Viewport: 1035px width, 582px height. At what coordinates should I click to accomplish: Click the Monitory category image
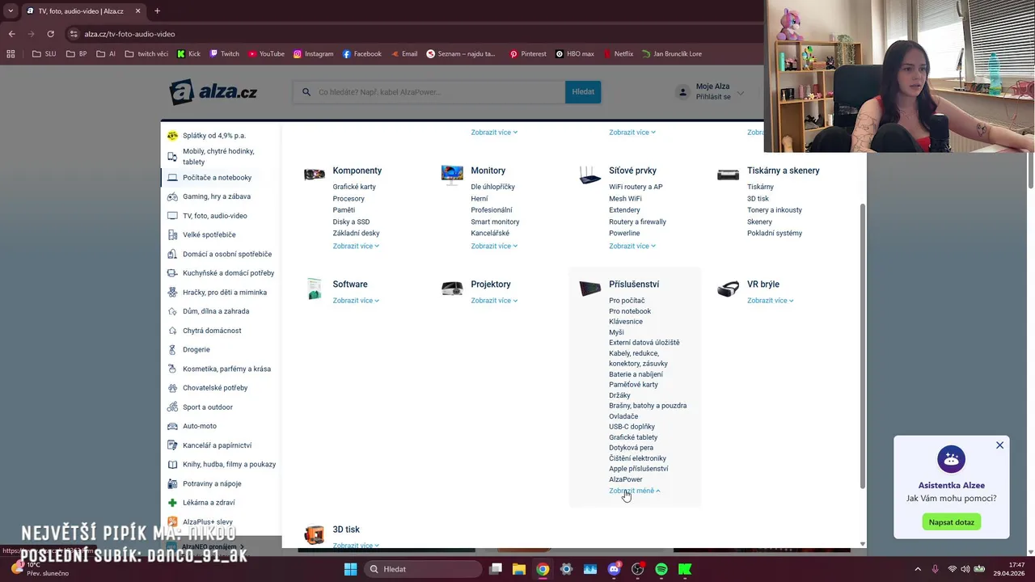(x=452, y=174)
